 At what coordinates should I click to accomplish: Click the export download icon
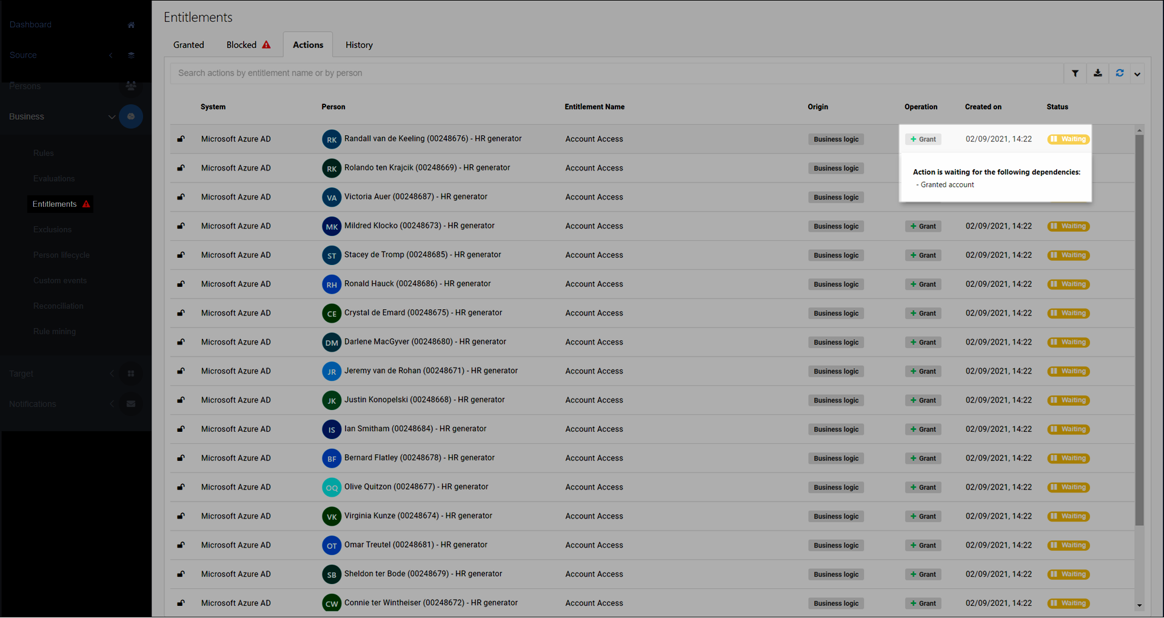tap(1097, 73)
